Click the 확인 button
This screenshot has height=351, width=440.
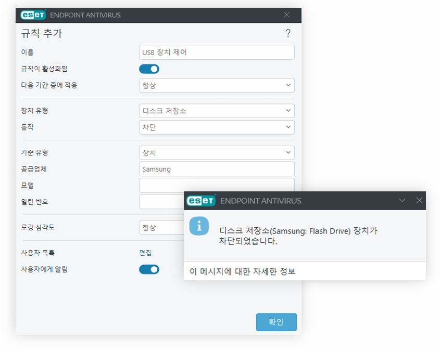click(276, 322)
